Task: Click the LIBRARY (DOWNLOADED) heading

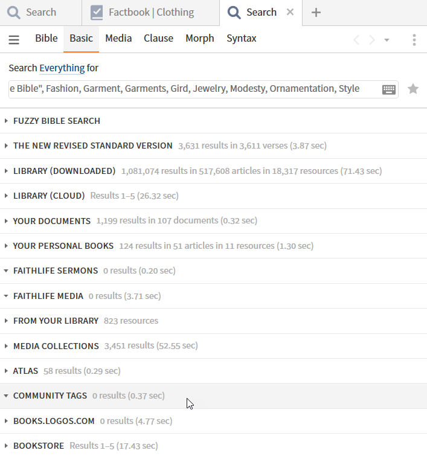Action: pyautogui.click(x=65, y=171)
